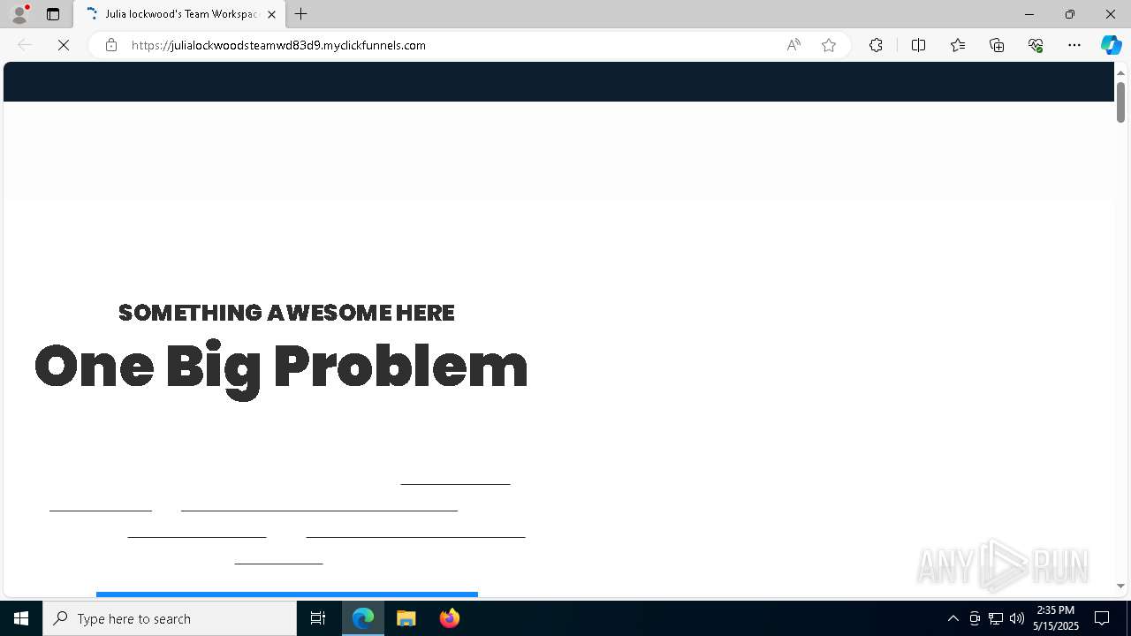This screenshot has width=1131, height=636.
Task: Close the Julia lockwood's Team Workspace tab
Action: [x=271, y=14]
